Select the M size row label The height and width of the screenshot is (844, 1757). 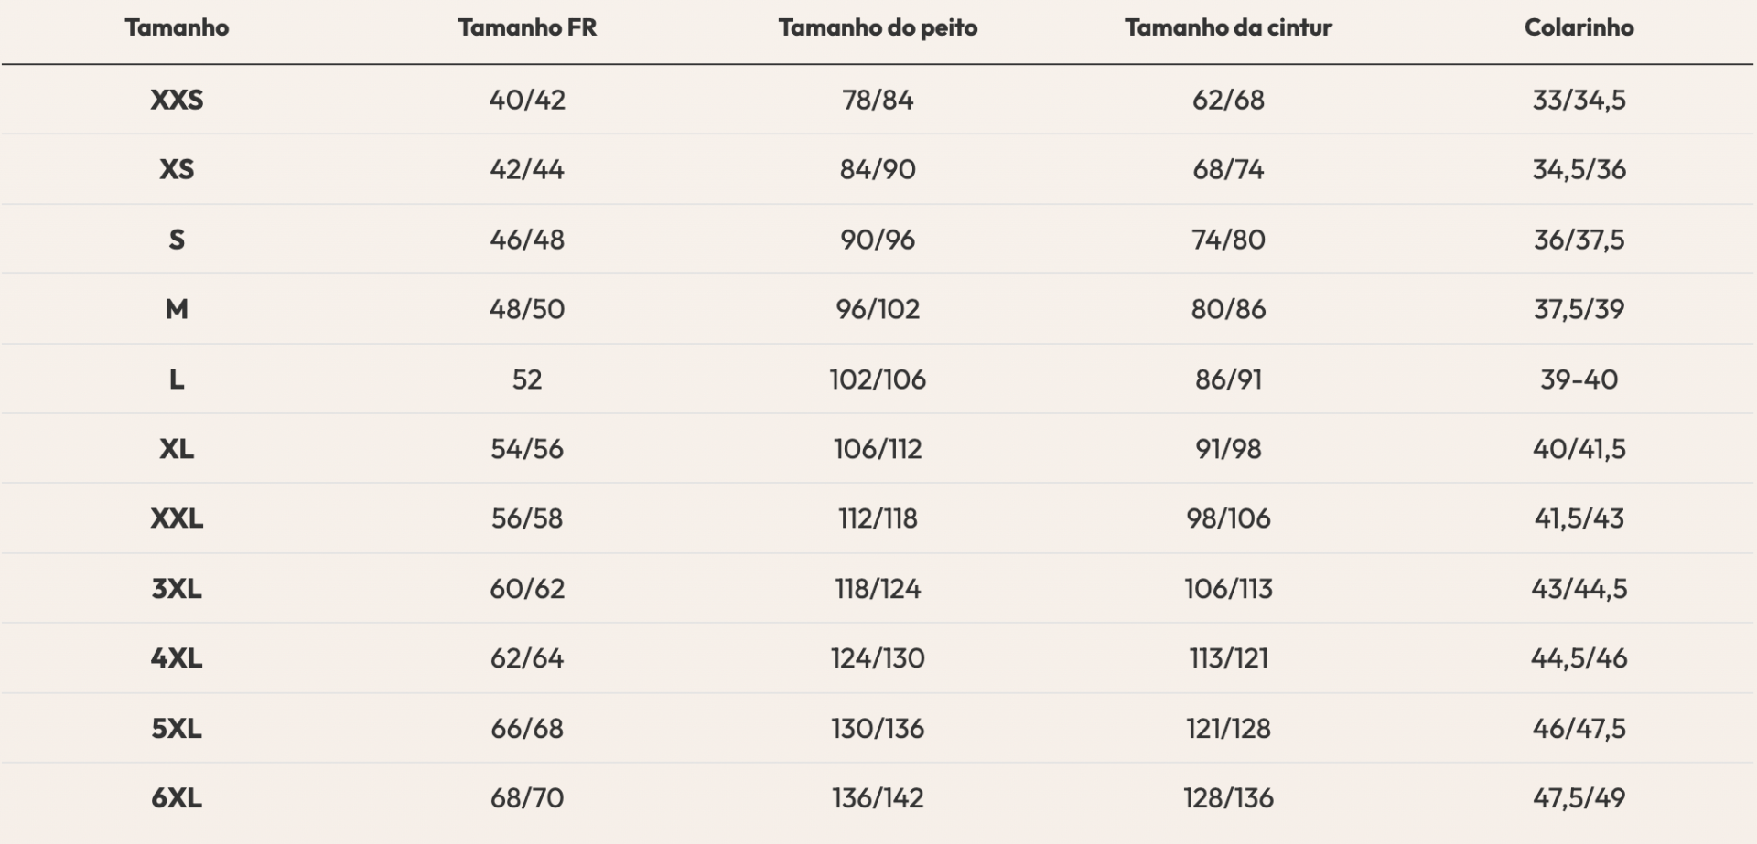pos(177,309)
